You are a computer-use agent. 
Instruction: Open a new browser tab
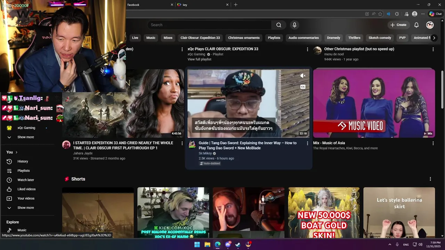[236, 5]
